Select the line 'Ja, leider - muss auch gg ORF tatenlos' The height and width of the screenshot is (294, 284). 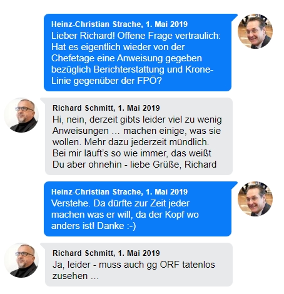134,265
